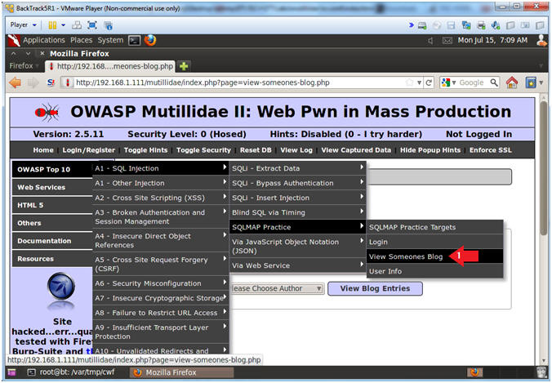552x383 pixels.
Task: Click the VMware pause button icon
Action: pyautogui.click(x=52, y=25)
